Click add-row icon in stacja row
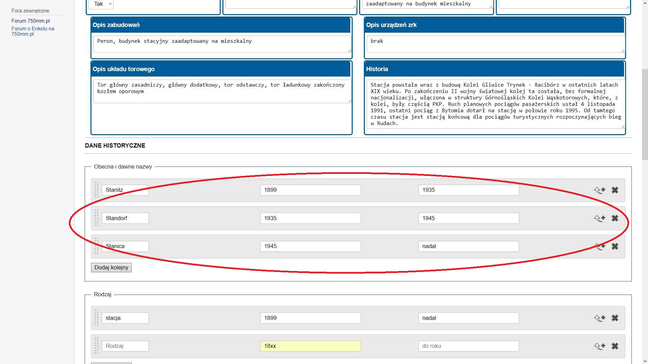 600,318
